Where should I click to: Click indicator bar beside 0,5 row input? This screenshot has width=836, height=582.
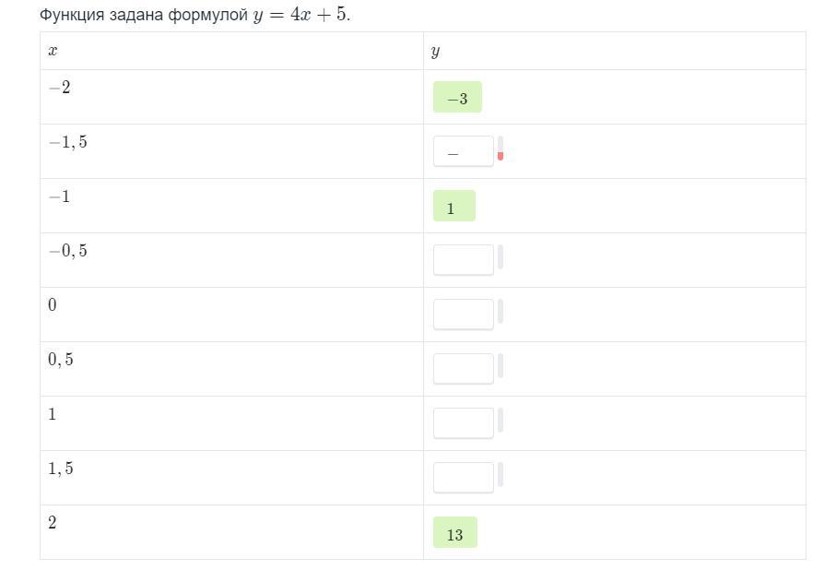click(500, 366)
